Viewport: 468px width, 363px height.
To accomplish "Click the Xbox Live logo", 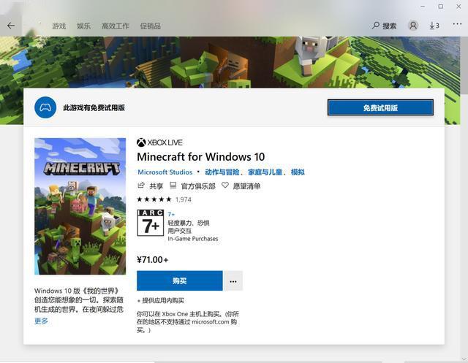I will click(x=159, y=142).
